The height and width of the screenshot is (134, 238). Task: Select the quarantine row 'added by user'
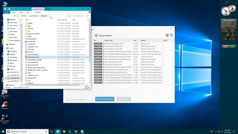click(x=134, y=44)
